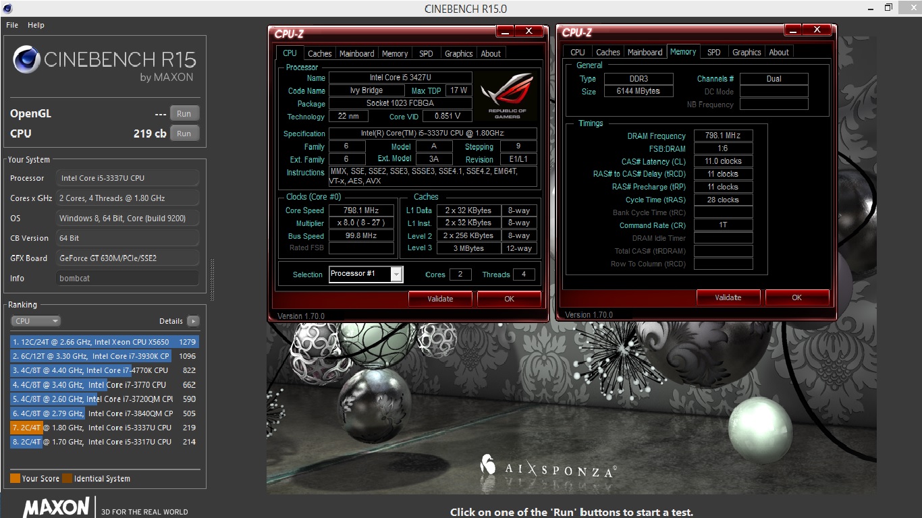Viewport: 922px width, 518px height.
Task: Switch to About tab in right CPU-Z window
Action: click(779, 53)
